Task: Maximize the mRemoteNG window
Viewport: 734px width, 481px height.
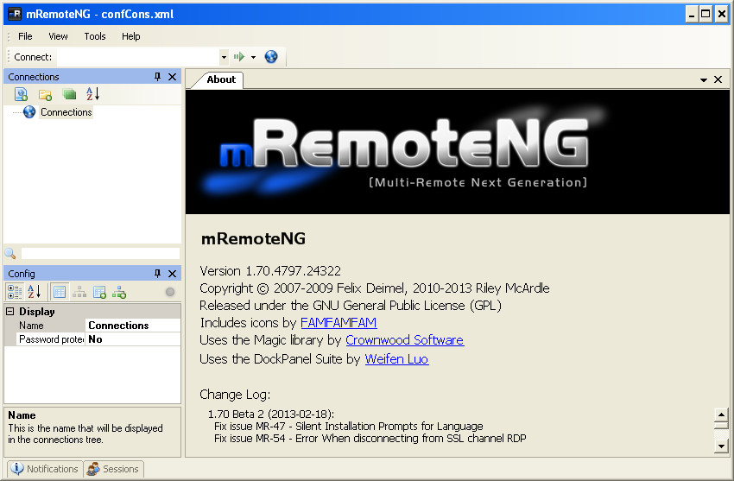Action: coord(706,14)
